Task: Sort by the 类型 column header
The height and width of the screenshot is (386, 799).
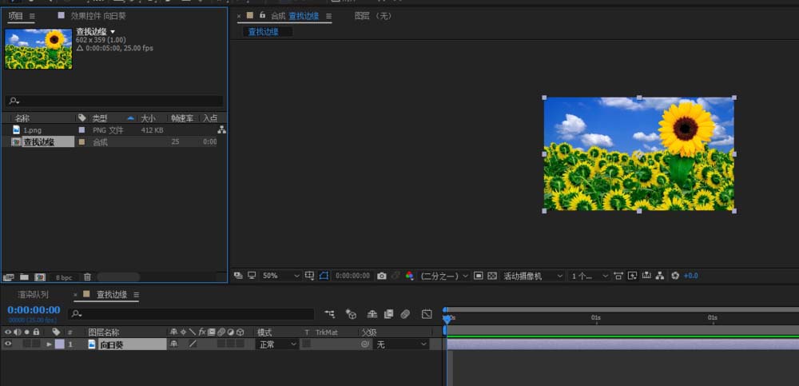Action: pyautogui.click(x=100, y=118)
